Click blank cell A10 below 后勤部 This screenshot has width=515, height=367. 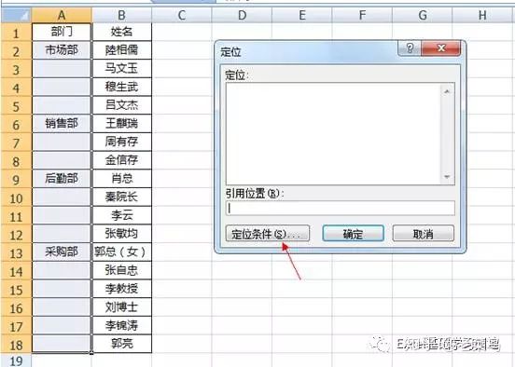pos(62,197)
